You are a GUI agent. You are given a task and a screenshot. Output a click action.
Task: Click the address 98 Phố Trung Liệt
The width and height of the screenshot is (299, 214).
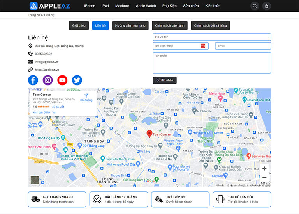[60, 46]
